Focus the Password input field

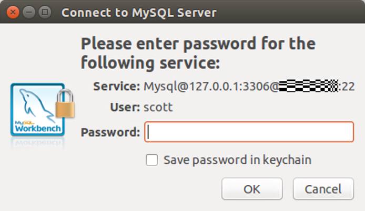[x=249, y=132]
